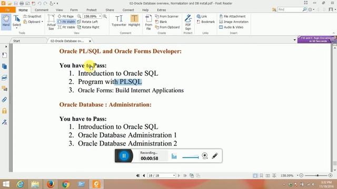The width and height of the screenshot is (337, 189).
Task: Pause the screen recording
Action: click(124, 156)
